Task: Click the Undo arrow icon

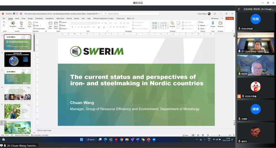Action: tap(4, 22)
